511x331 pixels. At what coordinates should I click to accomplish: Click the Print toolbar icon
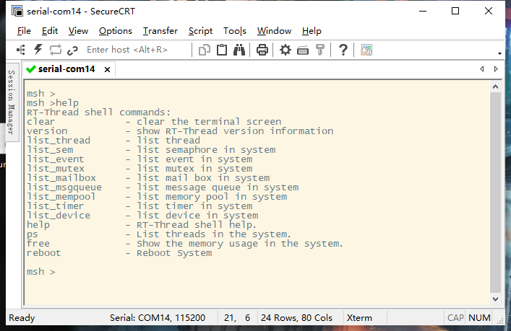[x=262, y=50]
